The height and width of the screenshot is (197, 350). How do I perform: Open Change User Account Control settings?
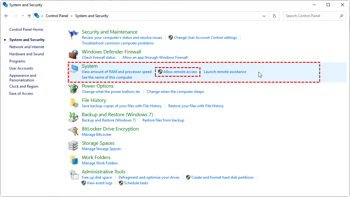click(205, 38)
